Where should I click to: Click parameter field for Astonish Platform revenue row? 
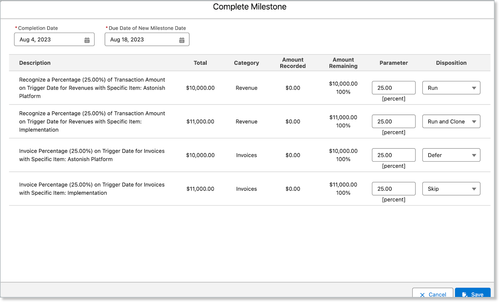(x=394, y=88)
